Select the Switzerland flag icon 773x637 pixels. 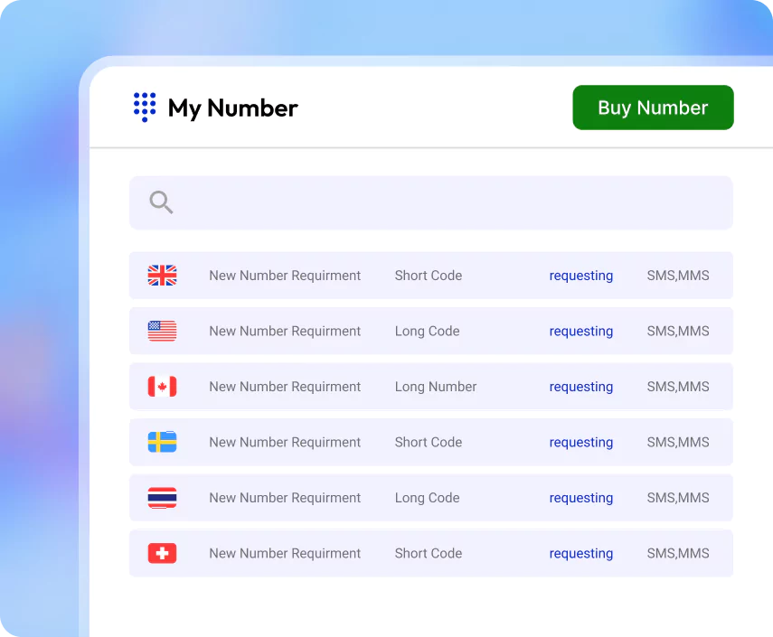click(x=162, y=553)
